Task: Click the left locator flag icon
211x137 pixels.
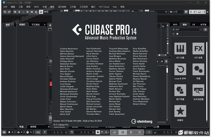Action: pyautogui.click(x=45, y=132)
